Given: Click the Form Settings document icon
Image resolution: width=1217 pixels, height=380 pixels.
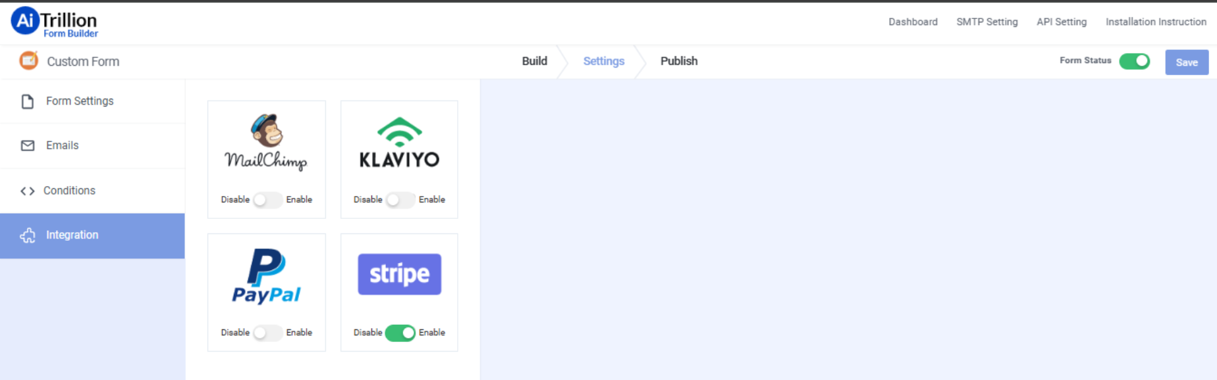Looking at the screenshot, I should (x=28, y=101).
